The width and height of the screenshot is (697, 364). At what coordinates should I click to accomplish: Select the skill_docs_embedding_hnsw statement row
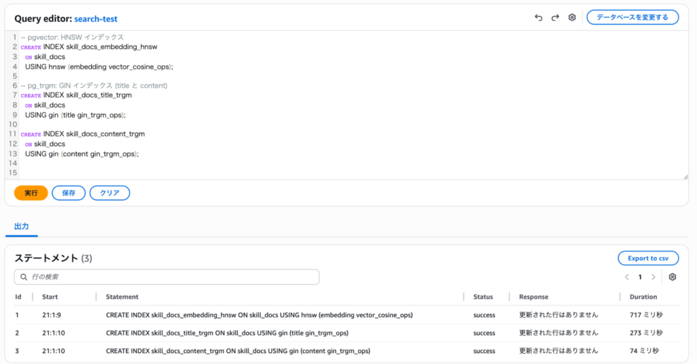pos(259,315)
